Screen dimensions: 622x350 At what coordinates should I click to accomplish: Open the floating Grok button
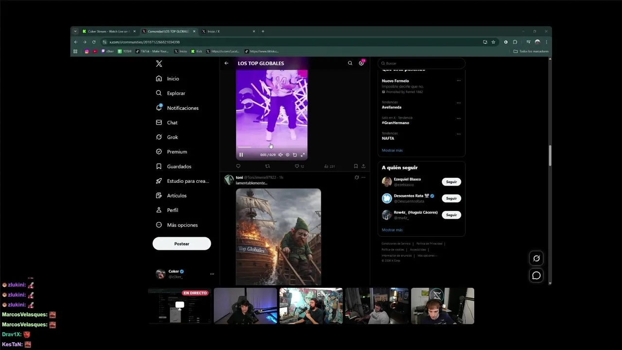pyautogui.click(x=536, y=259)
